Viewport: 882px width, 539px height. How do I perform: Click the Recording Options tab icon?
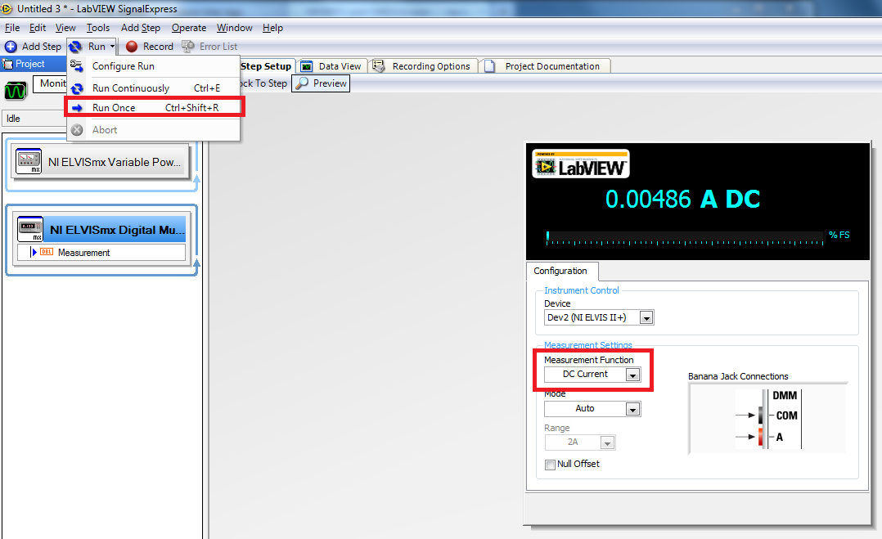click(379, 66)
